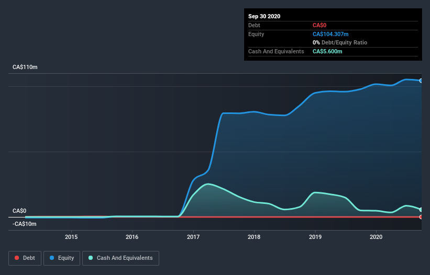Click the 2019 x-axis label
The width and height of the screenshot is (430, 275).
tap(315, 237)
